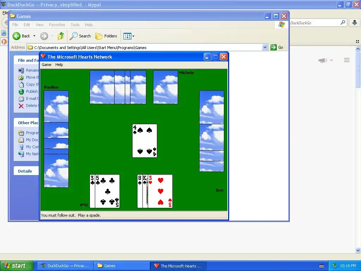Select the 5 of clubs card
This screenshot has height=271, width=361.
[x=107, y=191]
